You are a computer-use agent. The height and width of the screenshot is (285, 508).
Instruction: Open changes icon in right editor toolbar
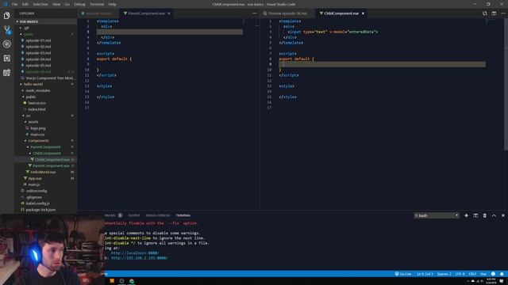(x=485, y=13)
